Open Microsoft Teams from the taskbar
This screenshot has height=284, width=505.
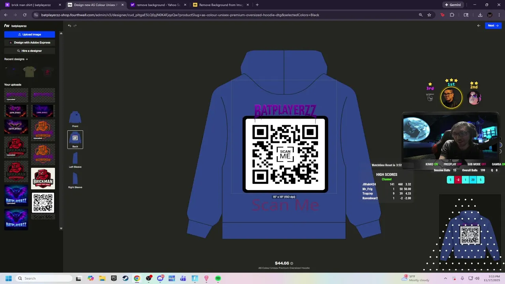click(183, 278)
